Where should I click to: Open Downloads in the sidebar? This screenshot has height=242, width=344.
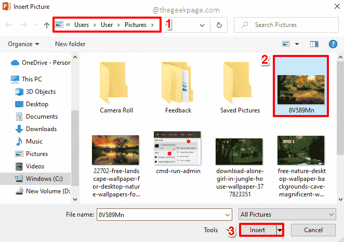[x=36, y=129]
